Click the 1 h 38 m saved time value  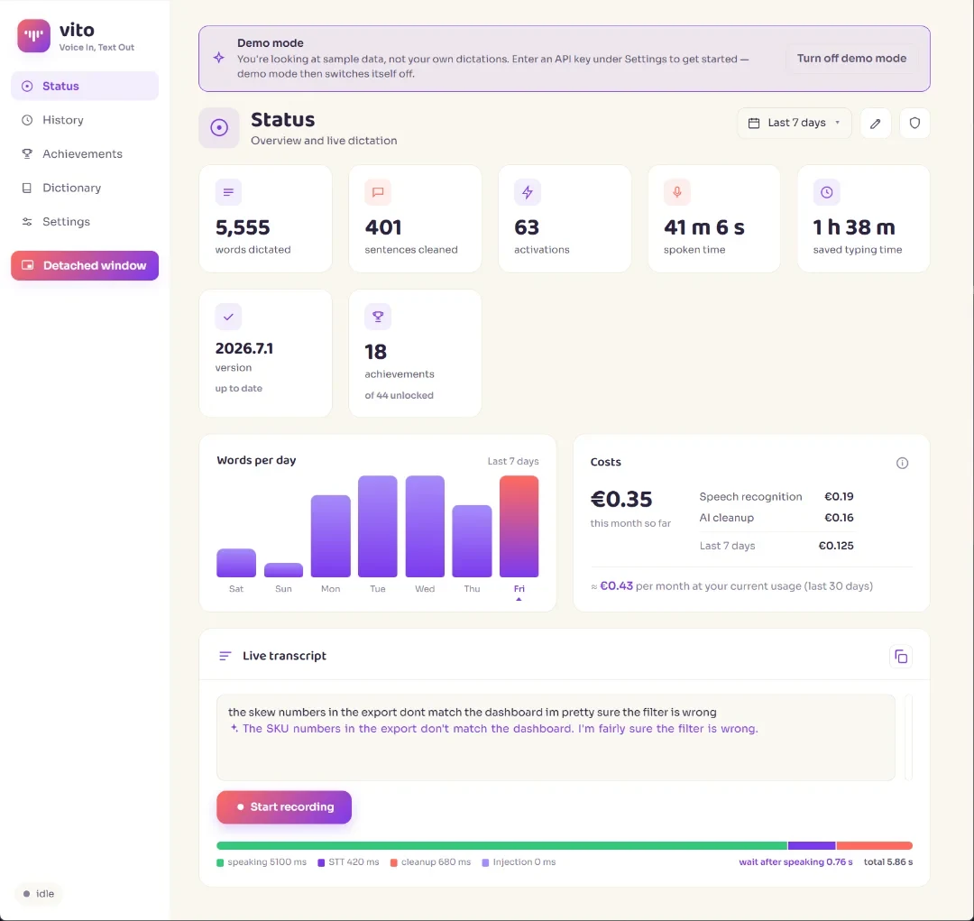(854, 227)
